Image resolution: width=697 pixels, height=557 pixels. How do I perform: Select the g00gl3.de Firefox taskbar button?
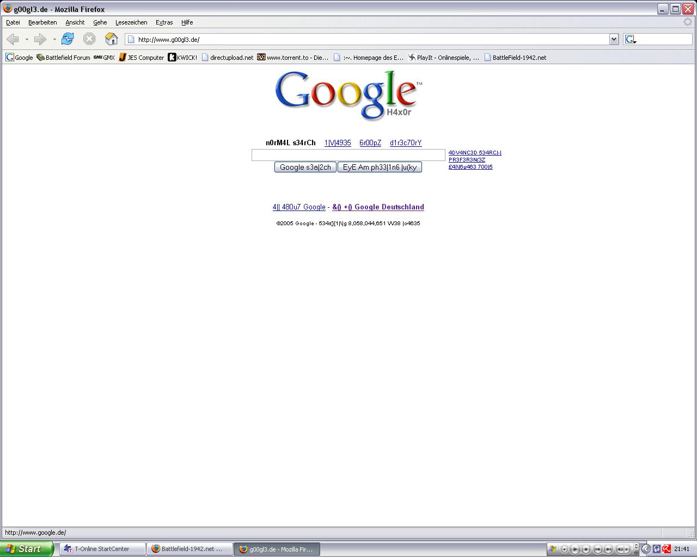pos(277,549)
